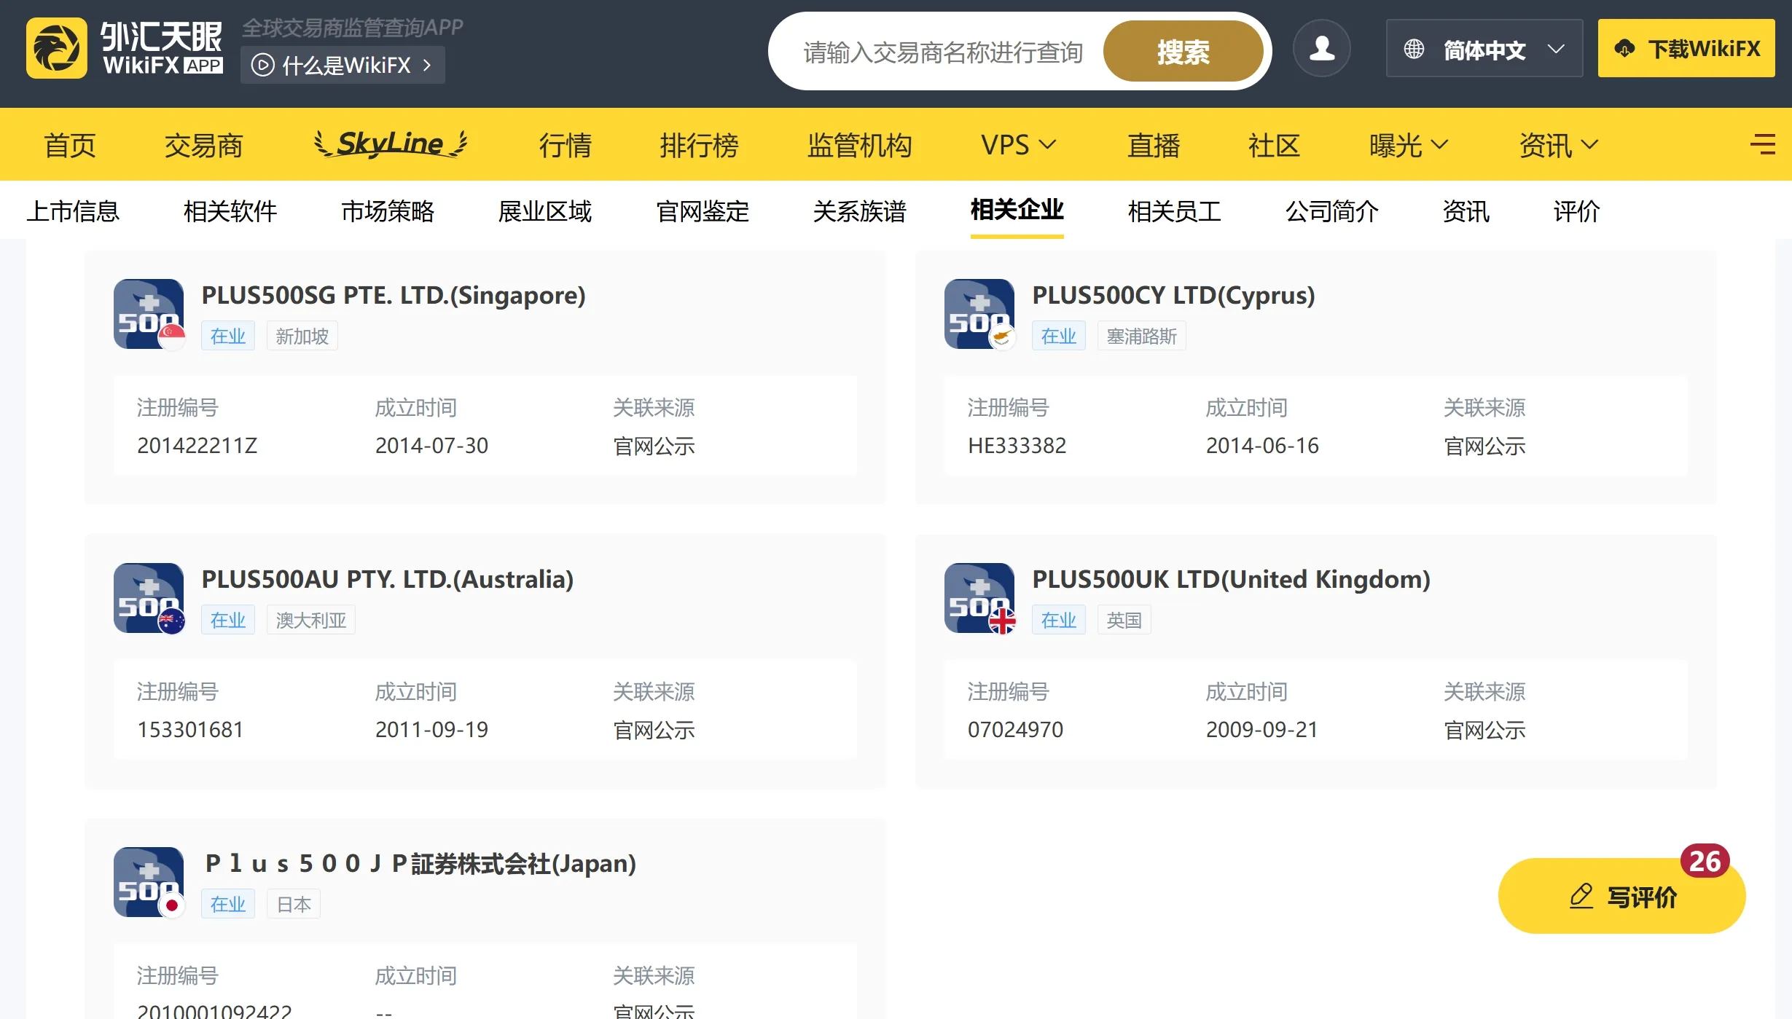Click the 写评价 write review button
Viewport: 1792px width, 1019px height.
[1621, 896]
